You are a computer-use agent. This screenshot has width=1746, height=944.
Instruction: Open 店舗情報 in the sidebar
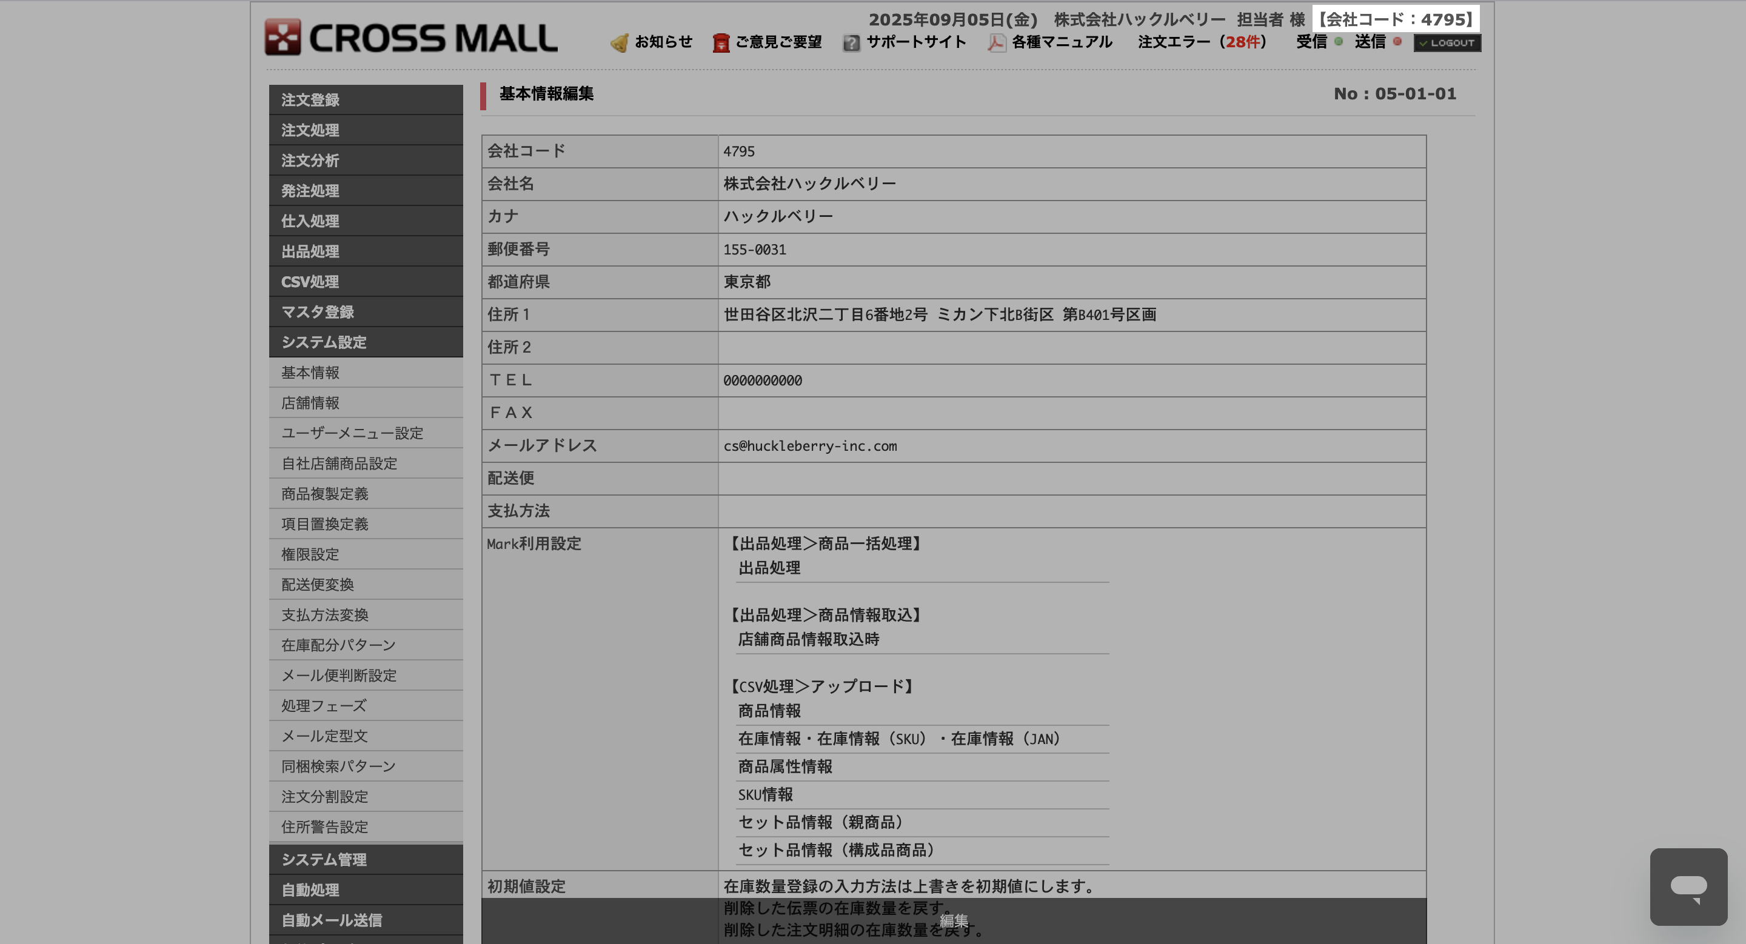coord(310,403)
